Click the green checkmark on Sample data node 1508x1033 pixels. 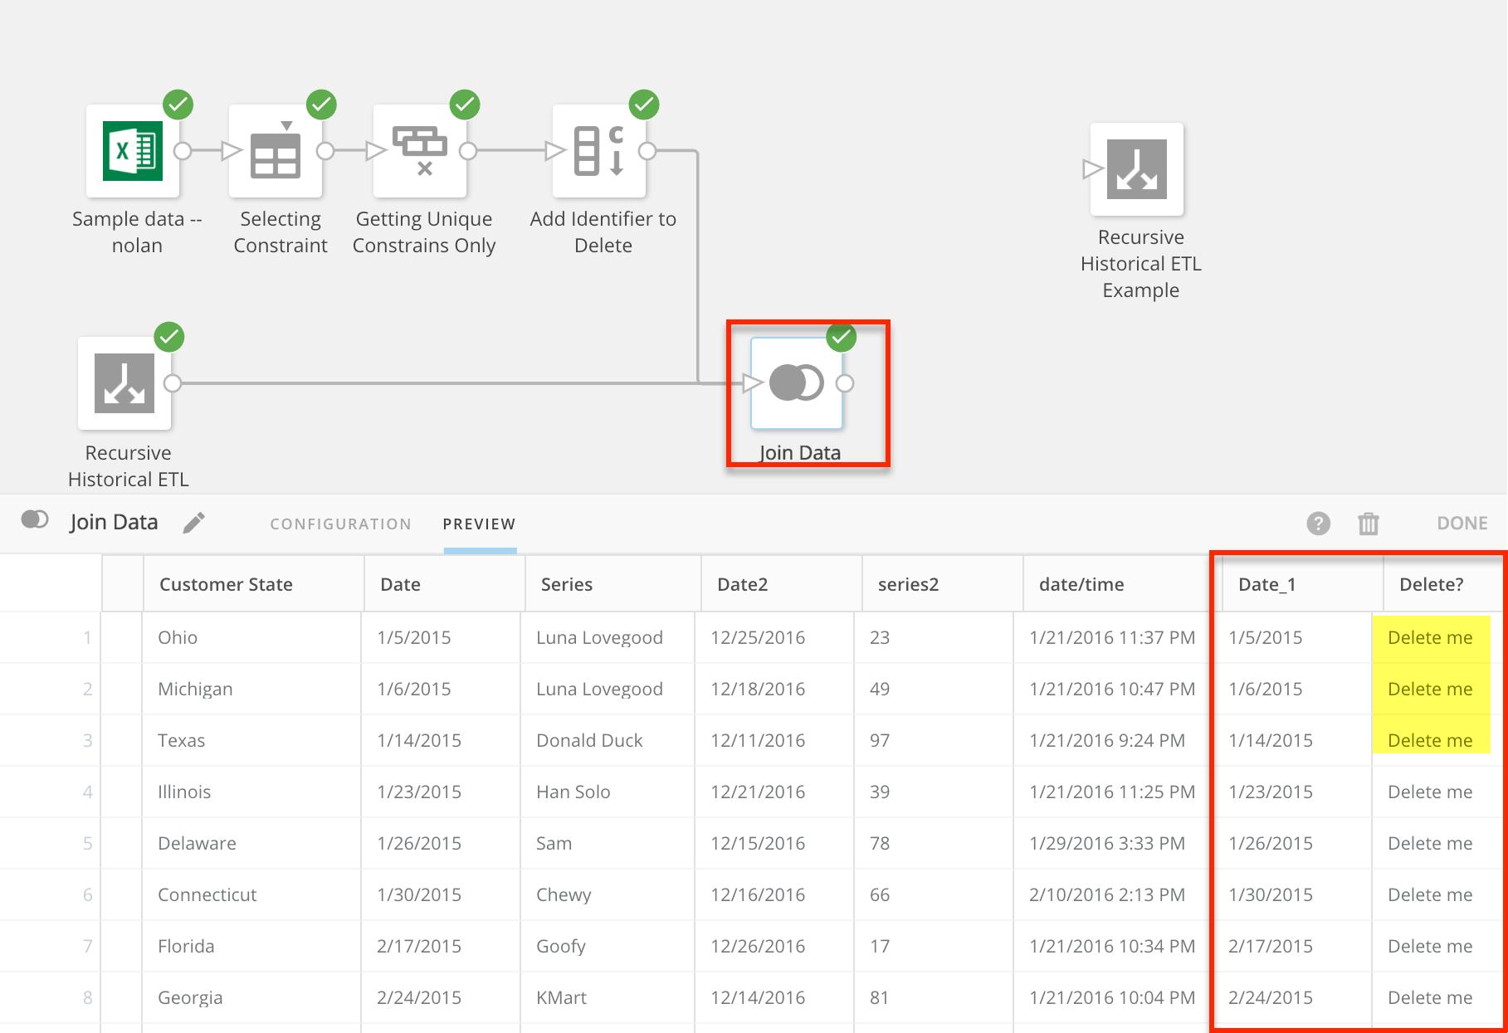(178, 105)
